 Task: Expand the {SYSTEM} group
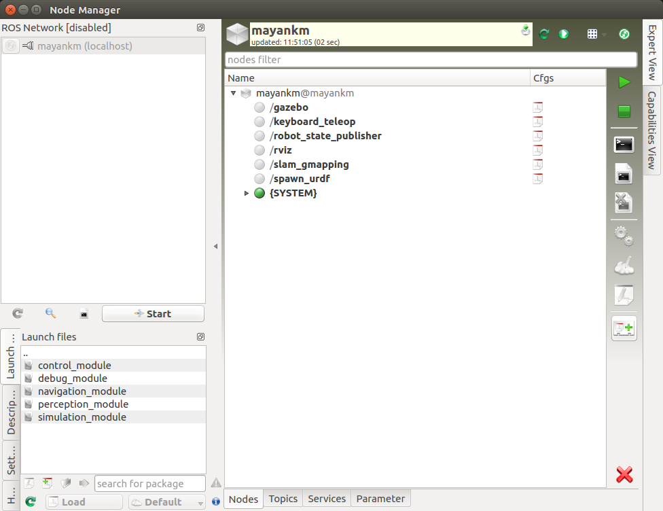click(x=247, y=193)
